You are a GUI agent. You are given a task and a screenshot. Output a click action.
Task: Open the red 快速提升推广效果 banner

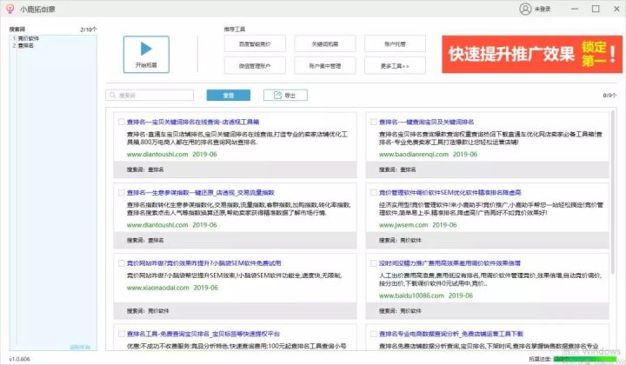tap(532, 54)
